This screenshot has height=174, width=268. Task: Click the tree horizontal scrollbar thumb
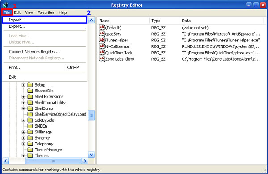click(x=54, y=161)
